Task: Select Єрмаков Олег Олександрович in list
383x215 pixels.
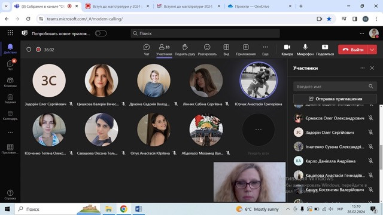Action: (x=335, y=118)
